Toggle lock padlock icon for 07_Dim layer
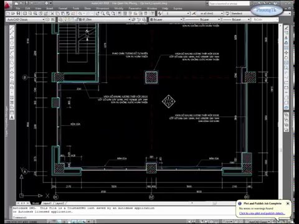This screenshot has width=299, height=224. point(77,19)
